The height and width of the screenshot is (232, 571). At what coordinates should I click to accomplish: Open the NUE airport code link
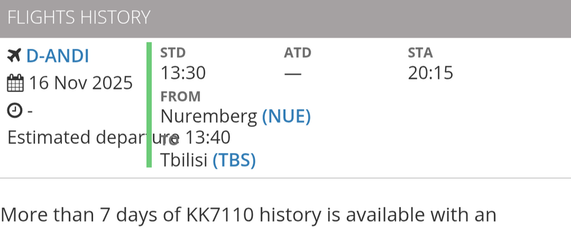[286, 117]
